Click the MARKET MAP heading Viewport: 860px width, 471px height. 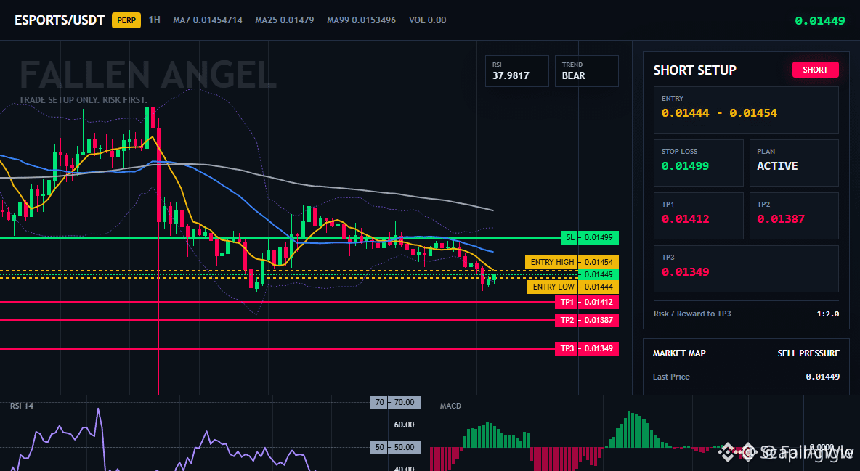tap(679, 353)
